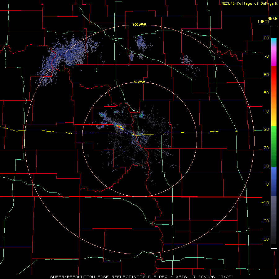The image size is (279, 279).
Task: Click the 50 NMI range ring label
Action: point(139,82)
